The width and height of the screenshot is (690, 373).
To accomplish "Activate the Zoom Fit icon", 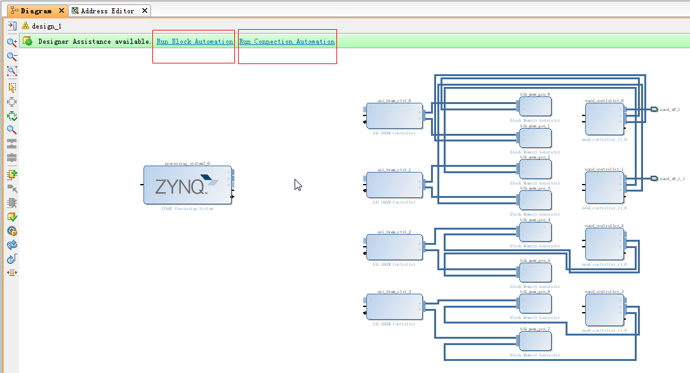I will (11, 71).
